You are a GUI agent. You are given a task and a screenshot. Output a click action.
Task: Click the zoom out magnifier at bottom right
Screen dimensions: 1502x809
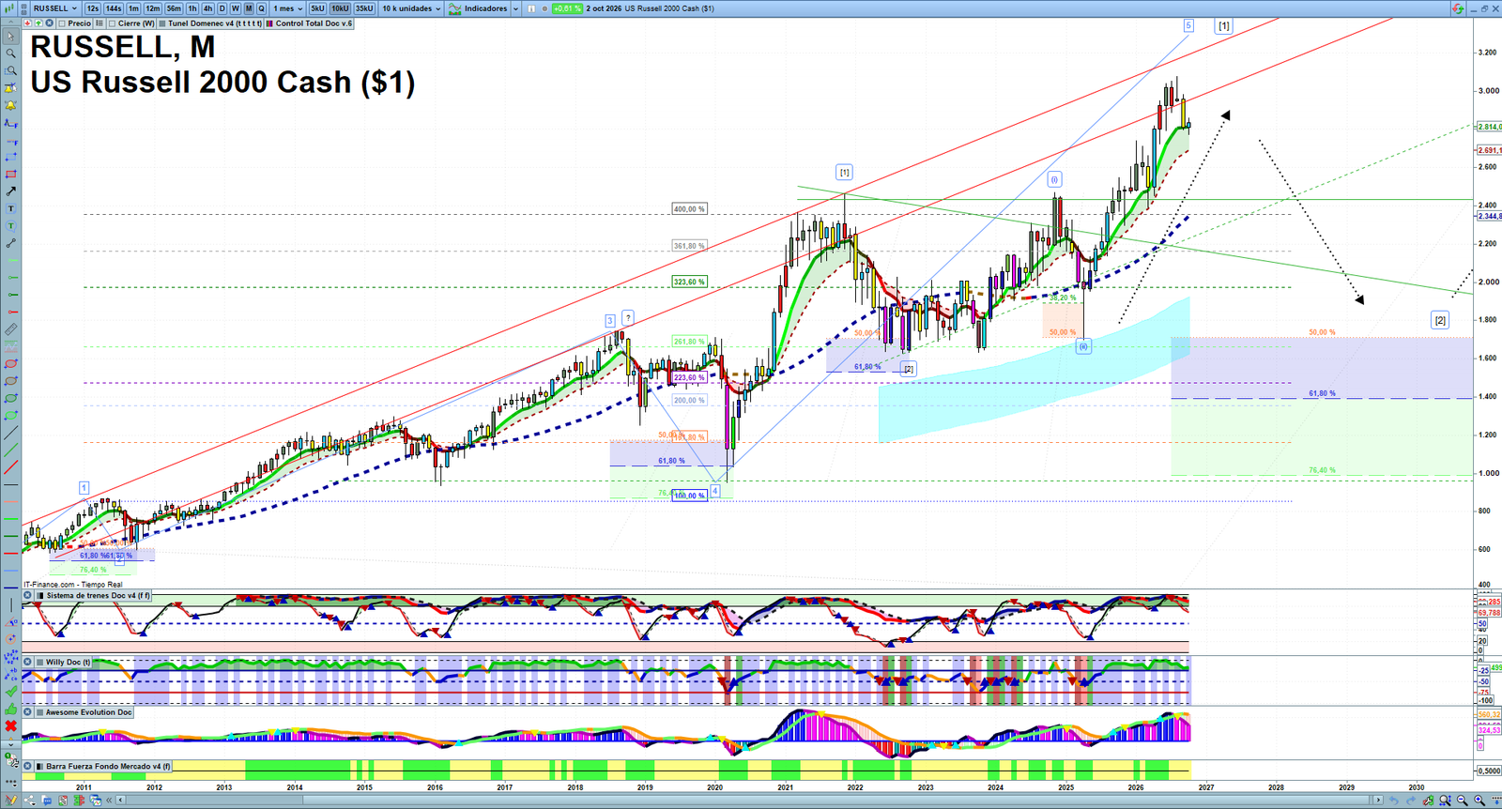click(1463, 801)
